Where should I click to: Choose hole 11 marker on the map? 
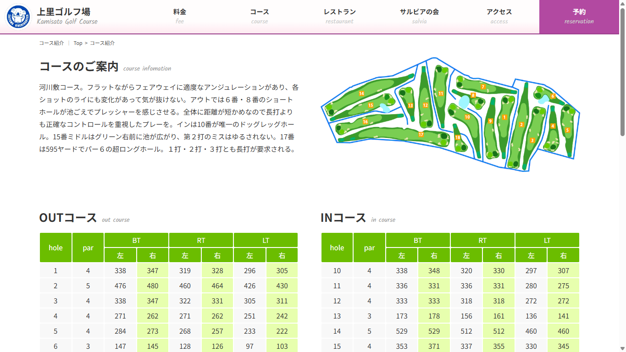pyautogui.click(x=441, y=93)
